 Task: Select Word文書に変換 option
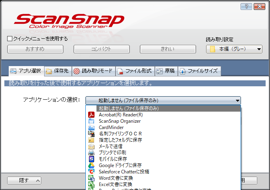(x=163, y=178)
